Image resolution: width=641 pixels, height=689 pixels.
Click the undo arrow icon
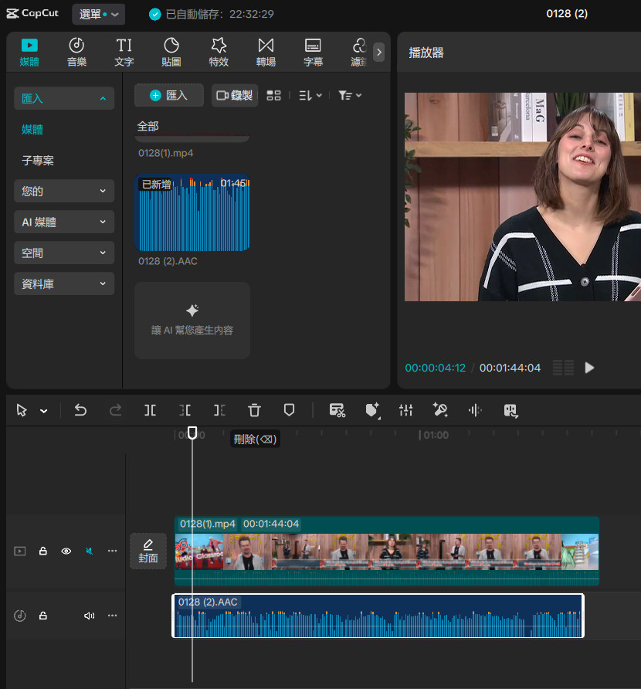pyautogui.click(x=80, y=411)
